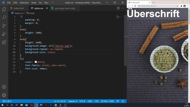Open the Manage gear icon
Image resolution: width=190 pixels, height=107 pixels.
4,95
